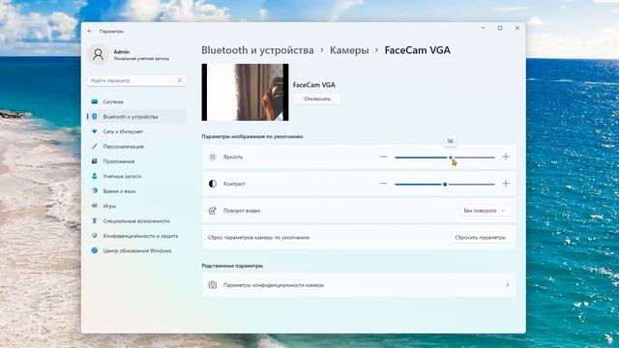This screenshot has height=348, width=619.
Task: Click the Приложения apps icon
Action: (95, 161)
